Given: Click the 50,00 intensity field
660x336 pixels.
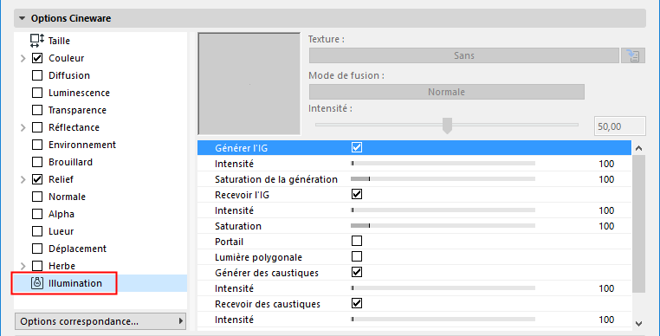Looking at the screenshot, I should [x=619, y=126].
